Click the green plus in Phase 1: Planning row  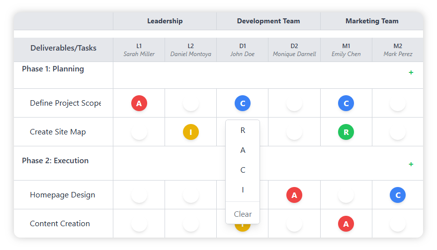[411, 73]
